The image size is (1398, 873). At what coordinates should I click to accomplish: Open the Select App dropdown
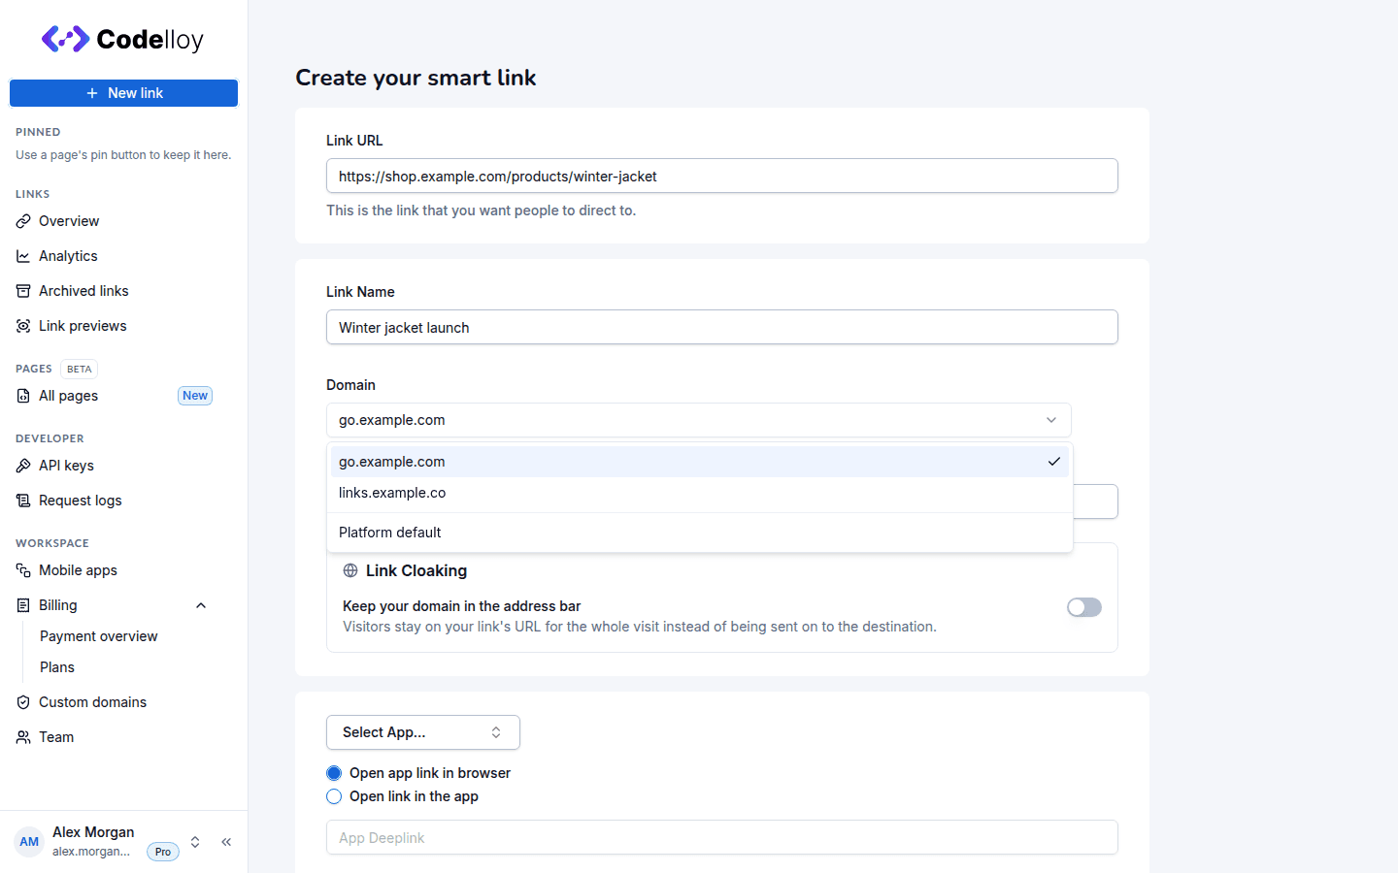click(423, 732)
